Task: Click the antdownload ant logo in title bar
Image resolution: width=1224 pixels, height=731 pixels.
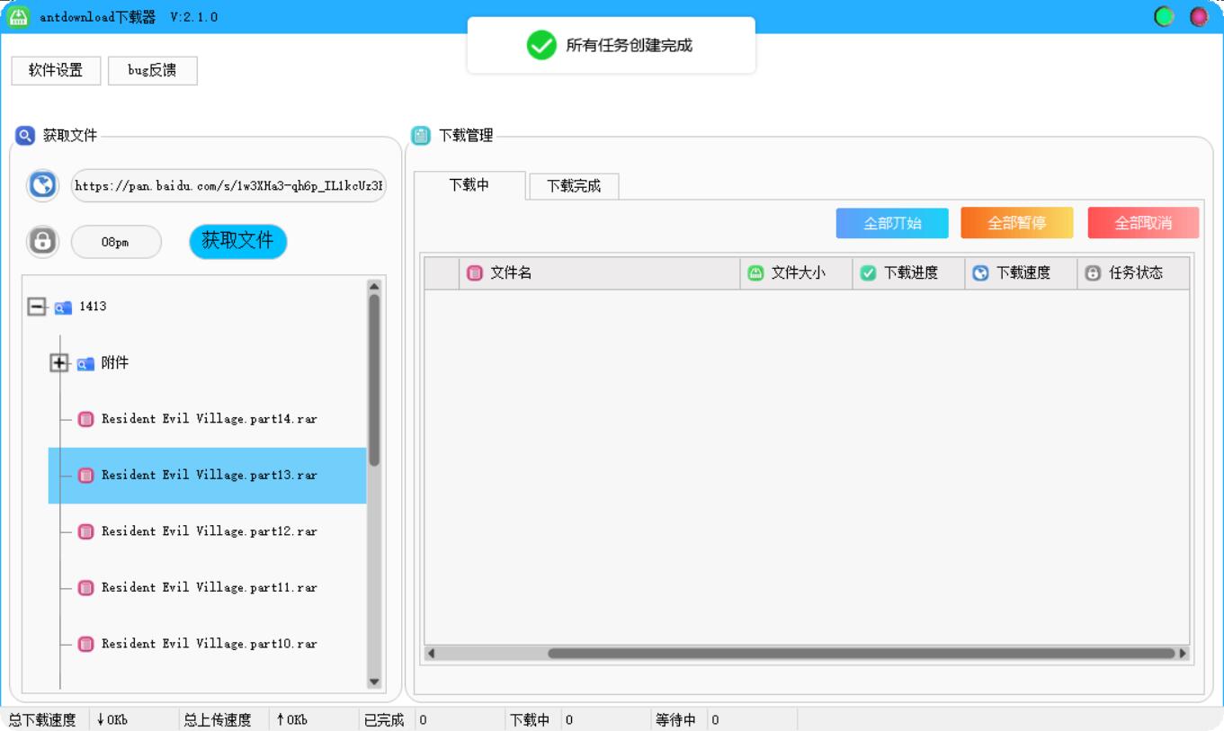Action: coord(17,15)
